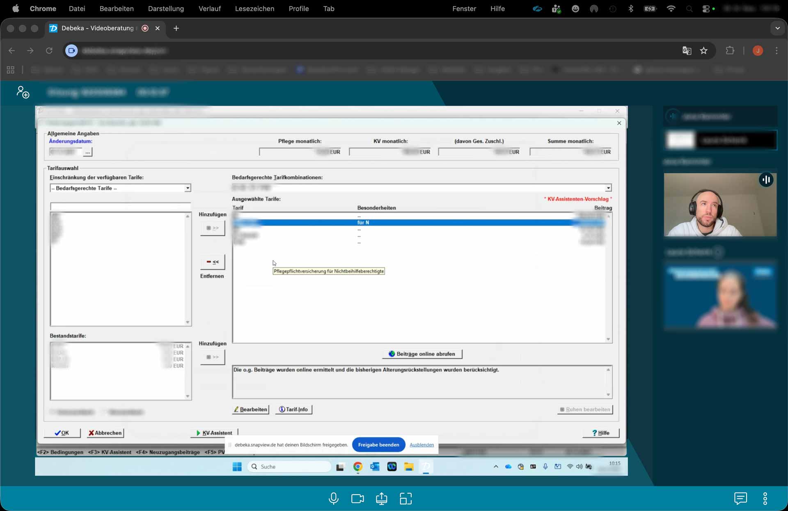Click tariff filter text field

coord(120,206)
